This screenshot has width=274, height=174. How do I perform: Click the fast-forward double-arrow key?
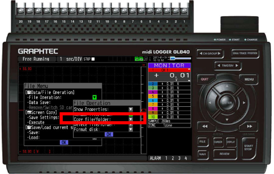click(249, 126)
